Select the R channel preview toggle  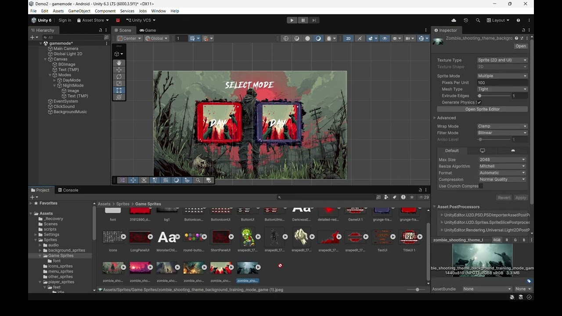pos(507,240)
